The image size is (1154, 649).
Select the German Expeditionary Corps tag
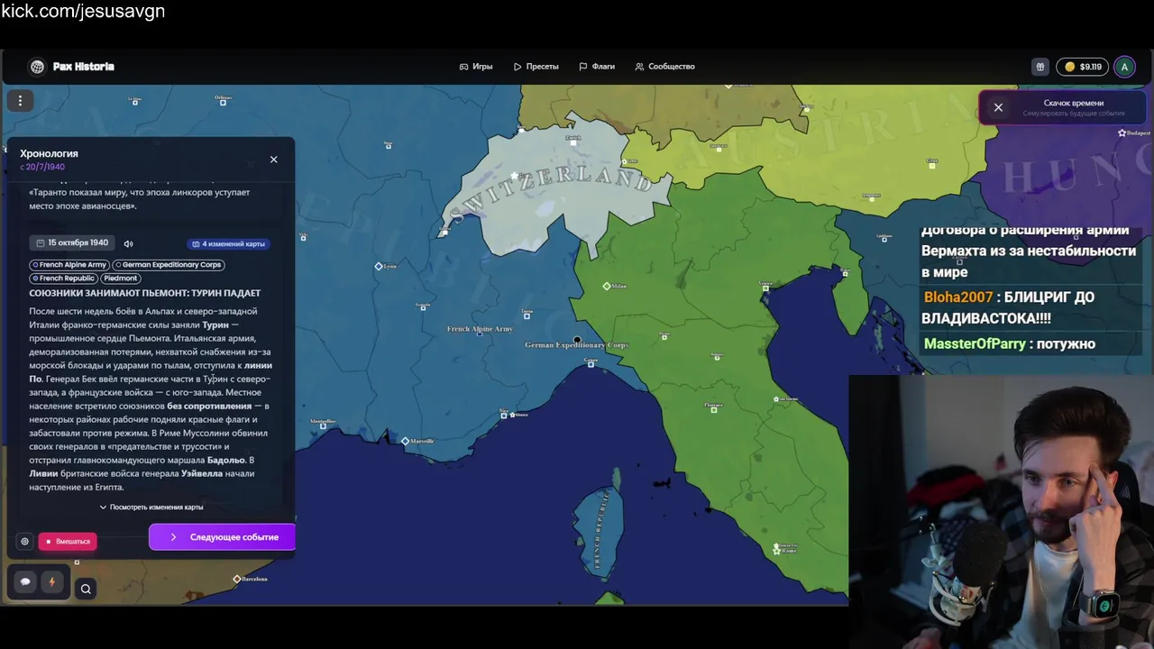point(168,265)
